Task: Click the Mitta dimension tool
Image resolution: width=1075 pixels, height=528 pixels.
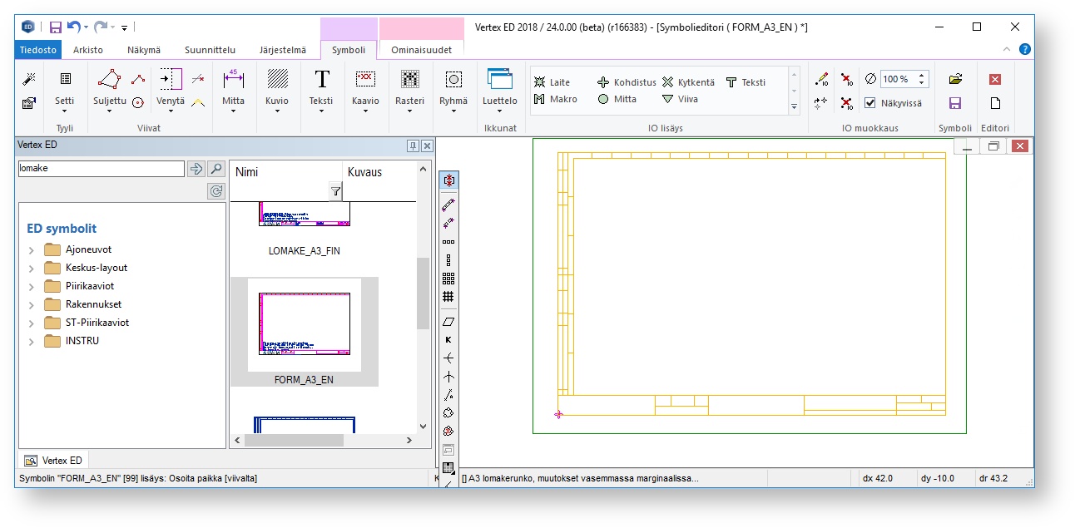Action: click(234, 86)
